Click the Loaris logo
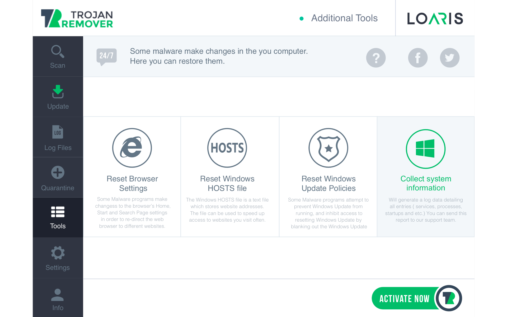507x317 pixels. 435,18
